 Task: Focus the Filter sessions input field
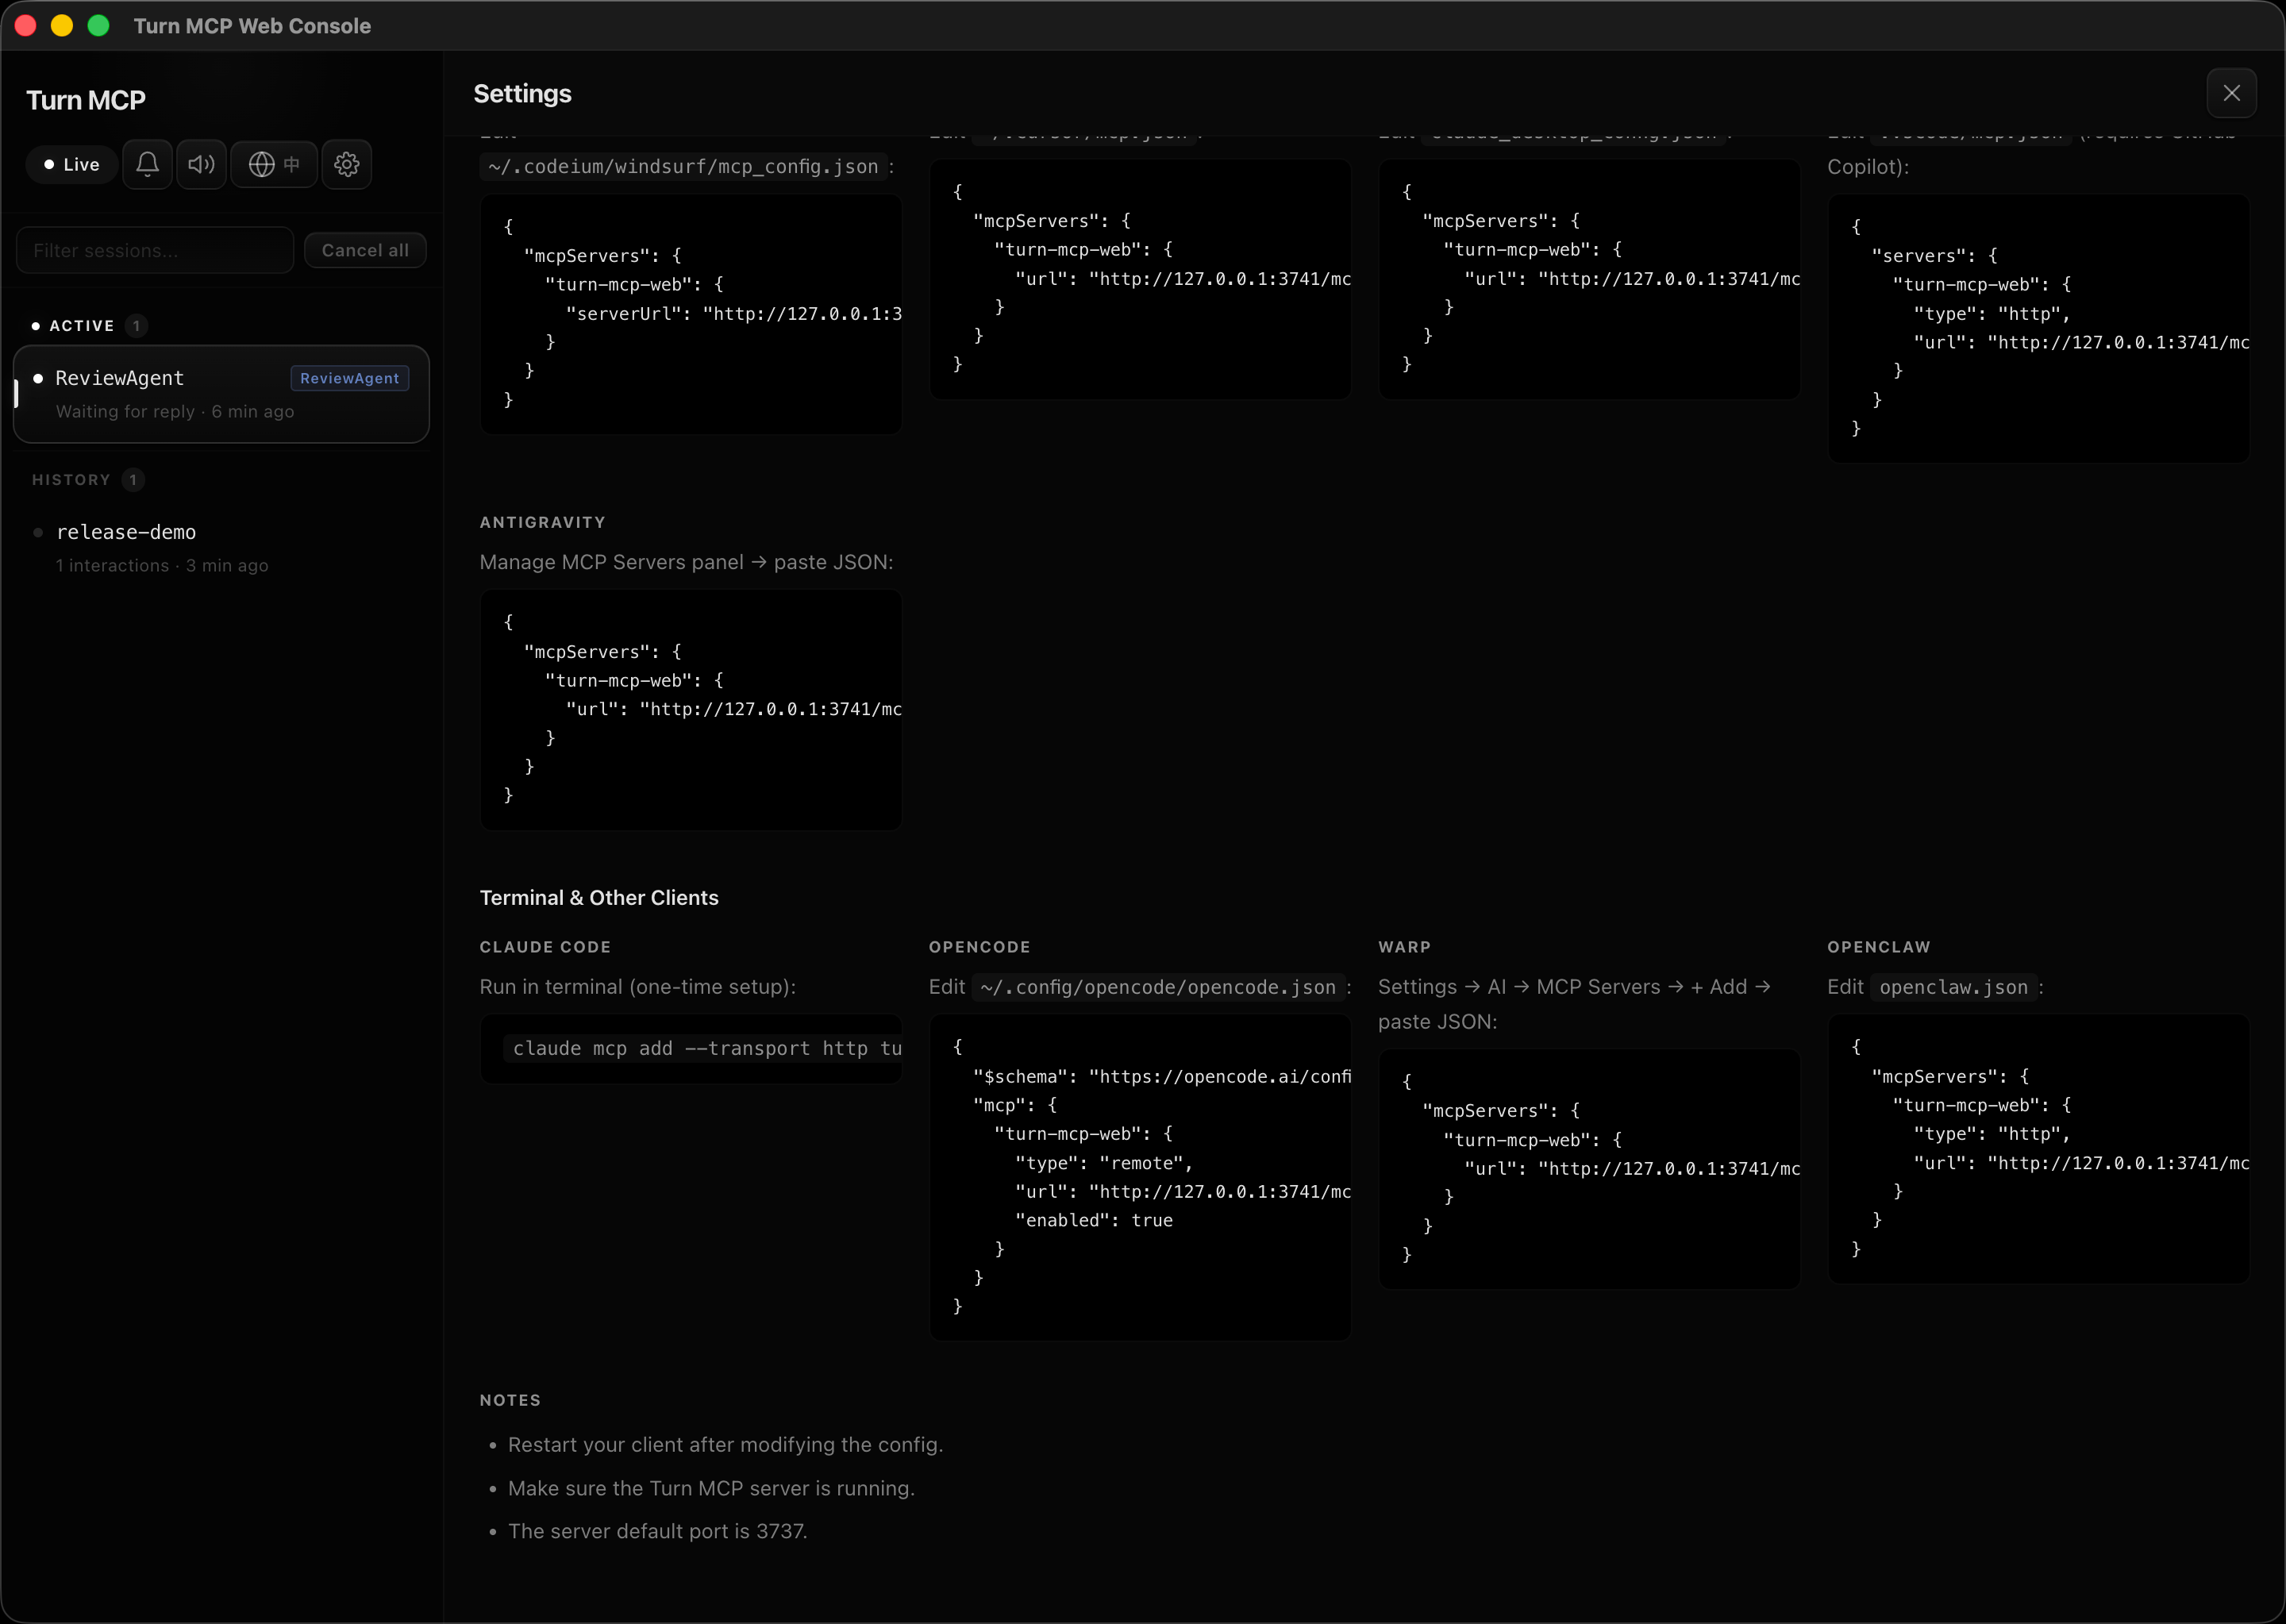click(x=155, y=250)
